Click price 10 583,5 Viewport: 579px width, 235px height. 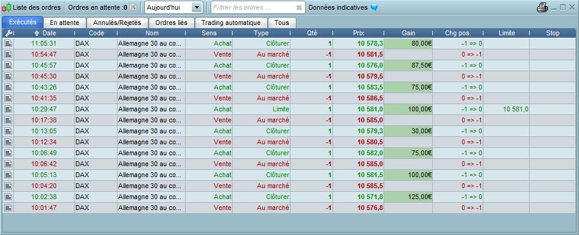(x=370, y=87)
